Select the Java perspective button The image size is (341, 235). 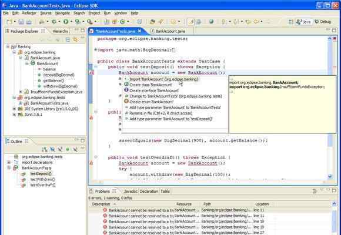pyautogui.click(x=304, y=22)
